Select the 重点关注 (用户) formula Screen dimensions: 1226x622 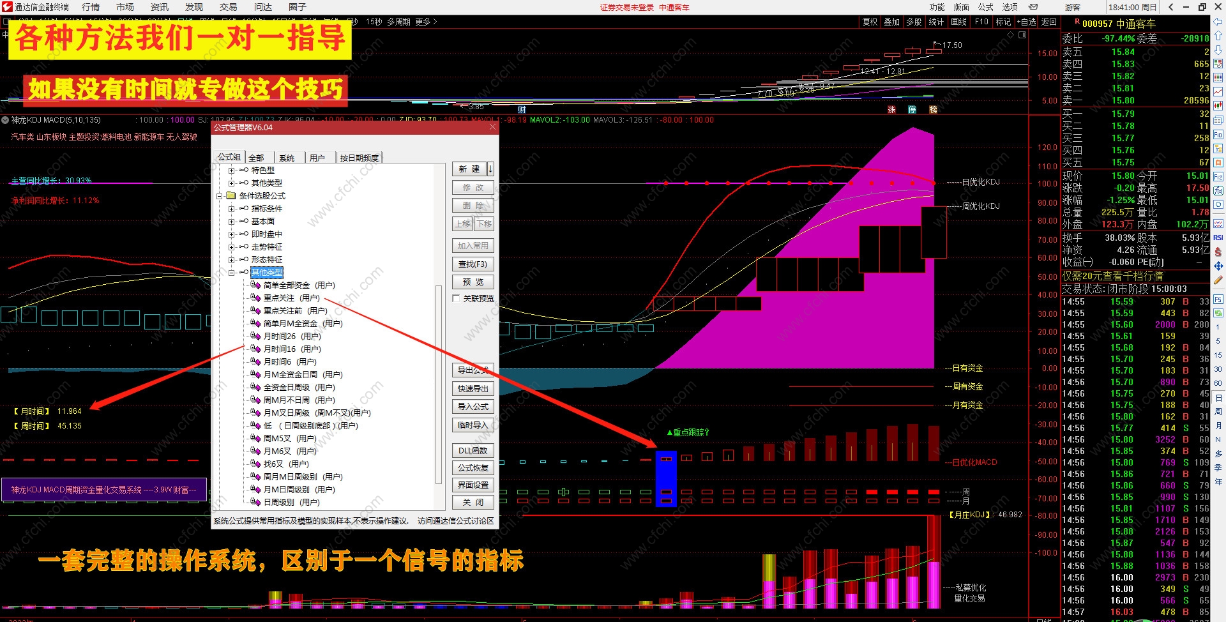click(x=291, y=298)
